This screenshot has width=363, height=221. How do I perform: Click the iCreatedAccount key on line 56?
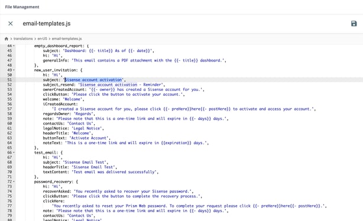[60, 104]
